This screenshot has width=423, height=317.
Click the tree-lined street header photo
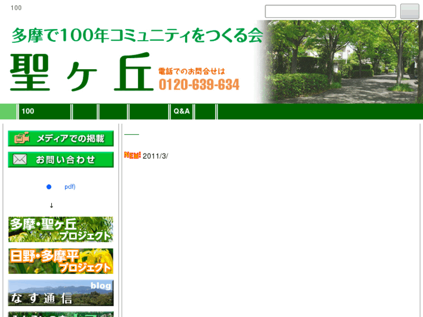(x=339, y=62)
